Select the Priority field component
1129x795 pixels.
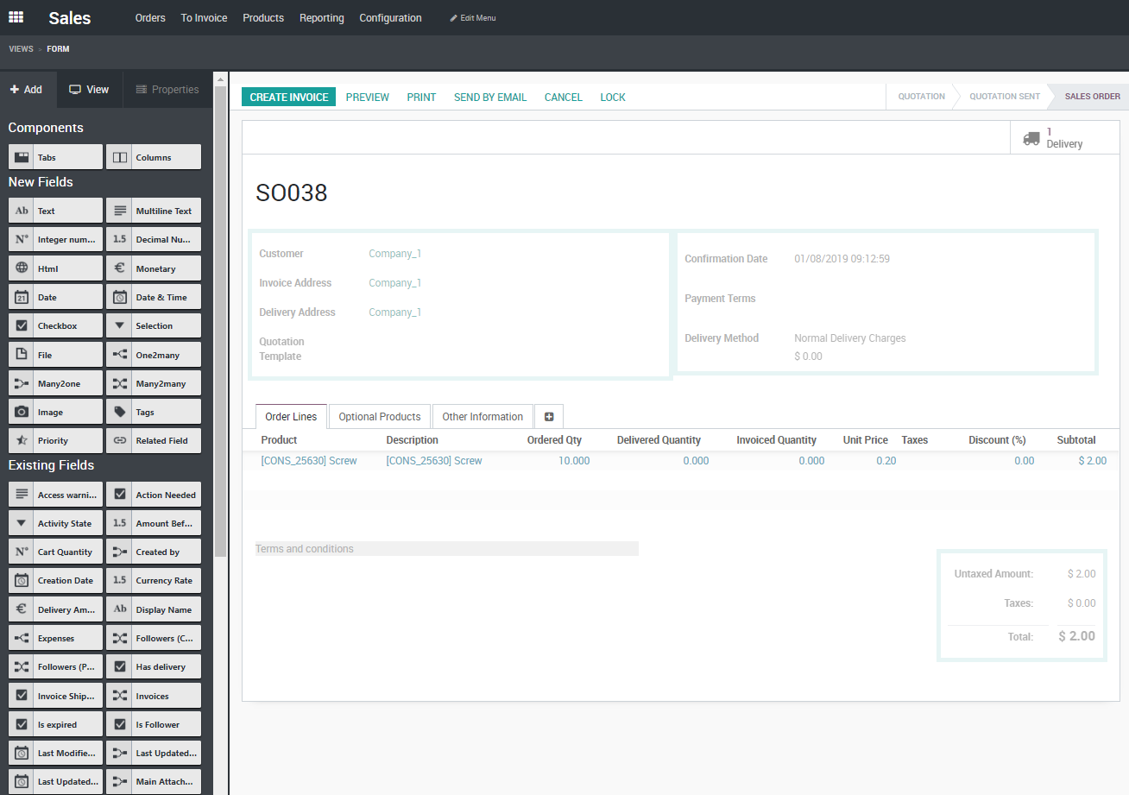pos(55,440)
